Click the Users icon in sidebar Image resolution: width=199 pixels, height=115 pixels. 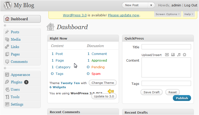click(x=7, y=89)
